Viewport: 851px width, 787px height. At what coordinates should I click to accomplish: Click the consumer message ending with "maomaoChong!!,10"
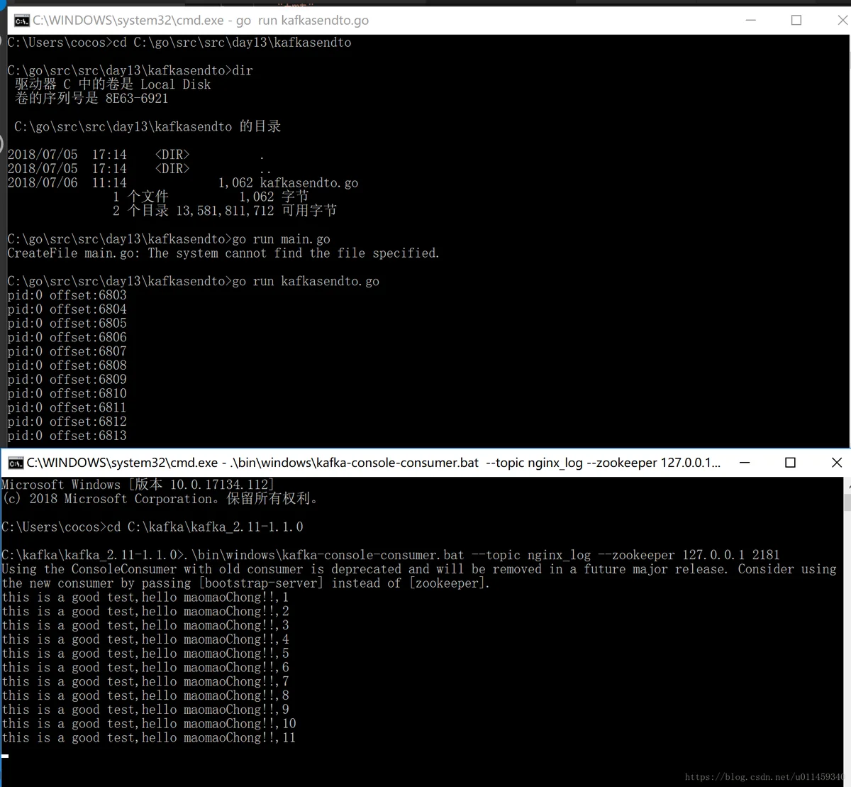(149, 724)
